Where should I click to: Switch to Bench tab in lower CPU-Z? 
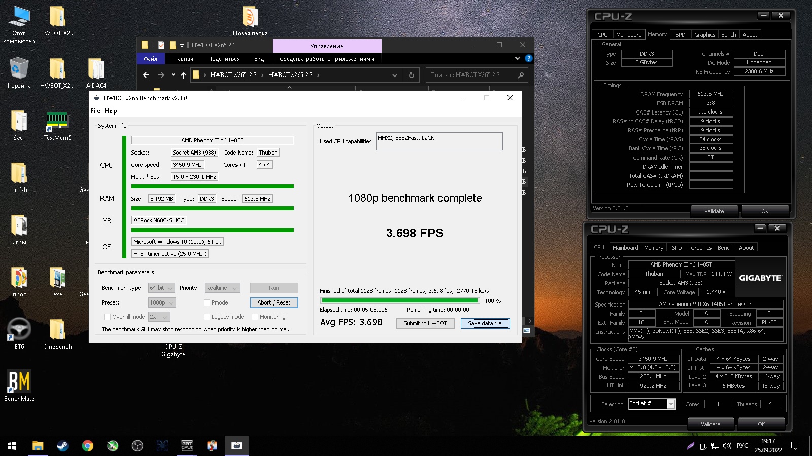point(725,248)
